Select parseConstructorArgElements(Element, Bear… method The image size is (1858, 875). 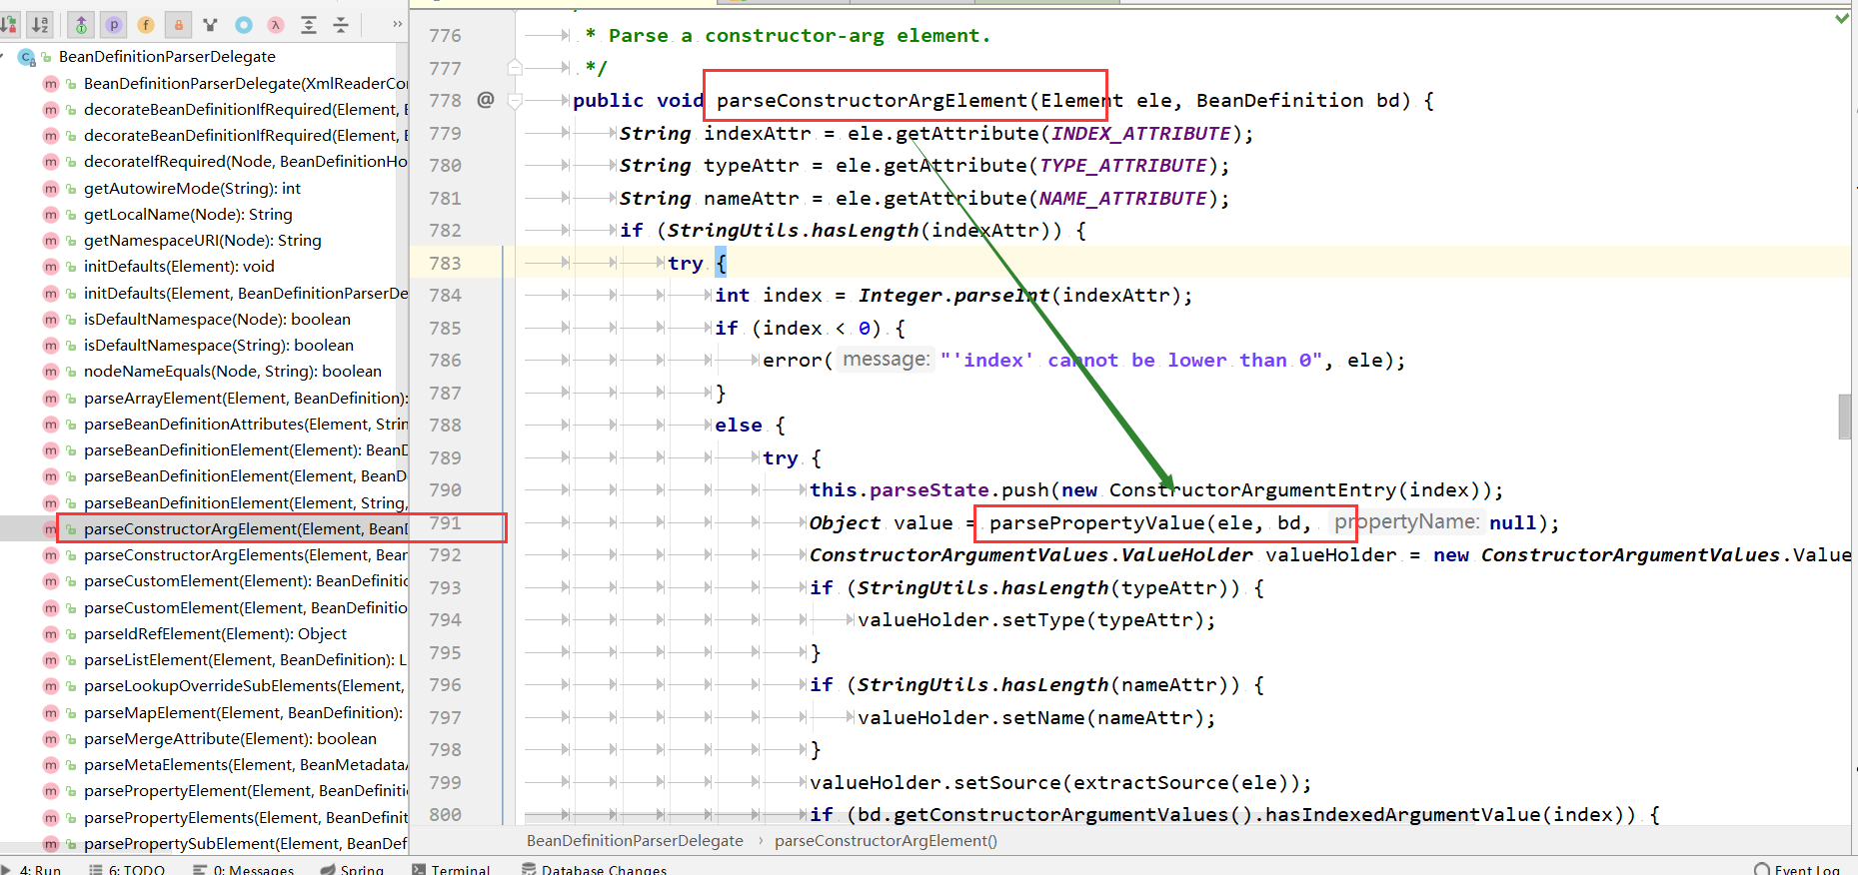click(246, 555)
